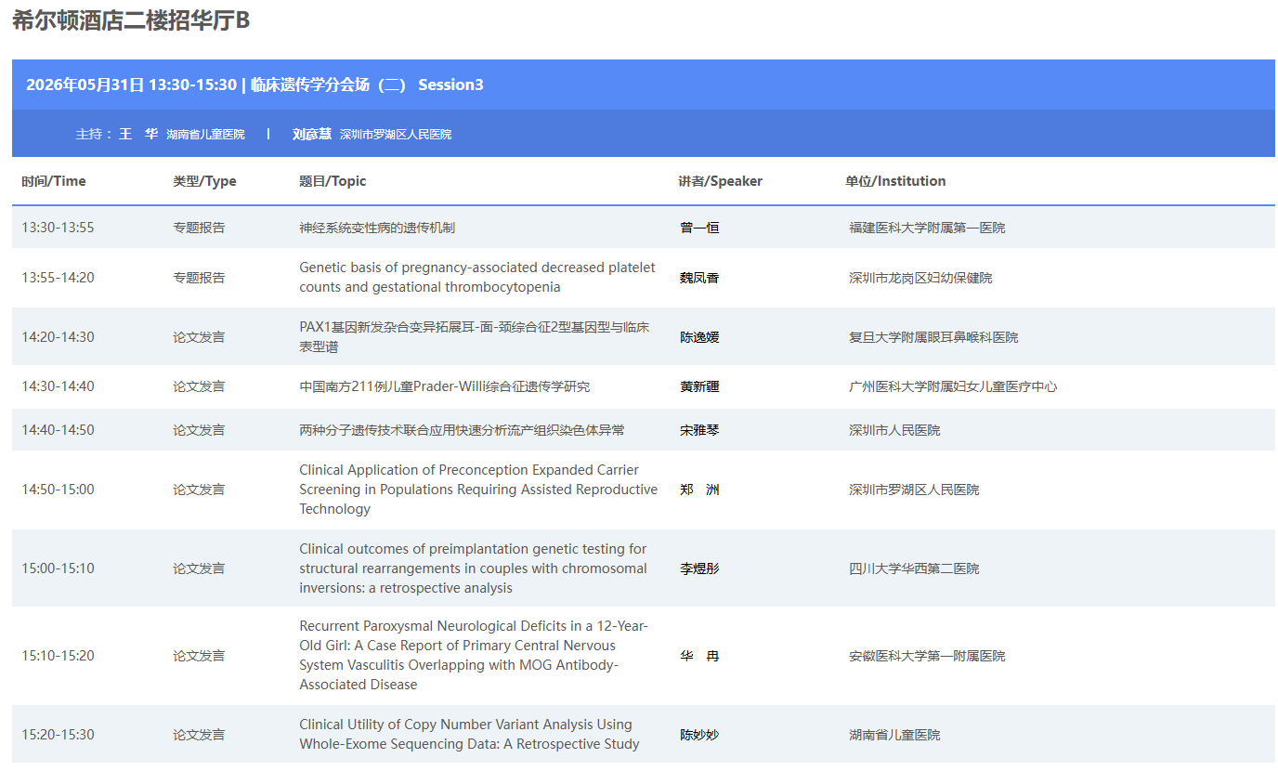Image resolution: width=1278 pixels, height=771 pixels.
Task: Click the heading 希尔顿酒店二楼招华厅B
Action: [x=131, y=20]
